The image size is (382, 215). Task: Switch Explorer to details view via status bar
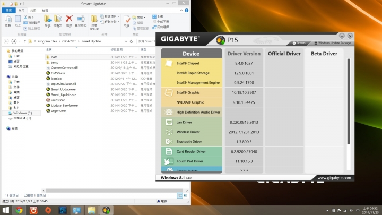(x=180, y=195)
